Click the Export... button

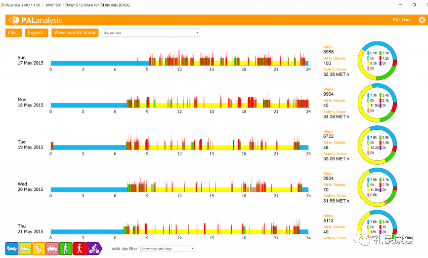tap(37, 33)
